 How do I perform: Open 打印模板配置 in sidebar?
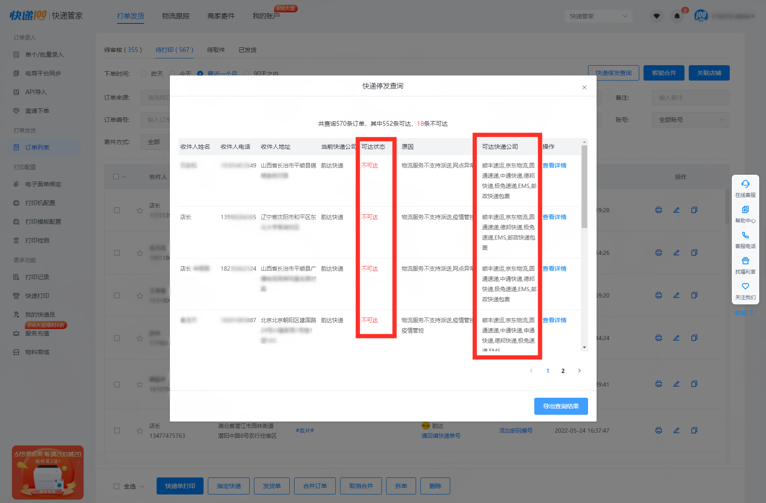pyautogui.click(x=43, y=222)
